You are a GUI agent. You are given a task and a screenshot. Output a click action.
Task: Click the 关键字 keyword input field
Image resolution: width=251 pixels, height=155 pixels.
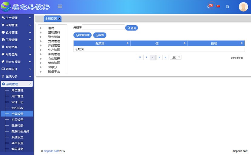[x=103, y=28]
